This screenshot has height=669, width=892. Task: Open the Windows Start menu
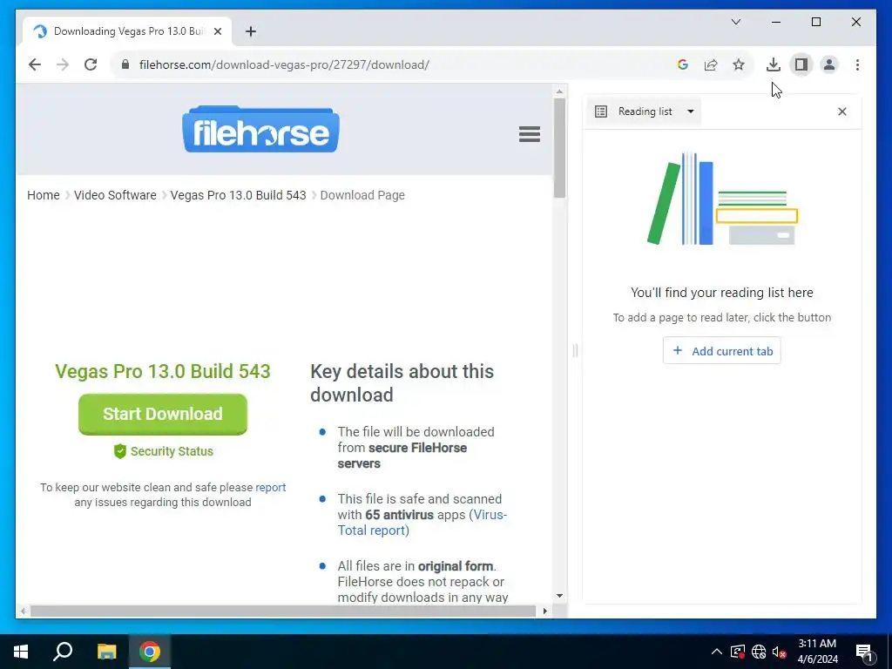21,652
